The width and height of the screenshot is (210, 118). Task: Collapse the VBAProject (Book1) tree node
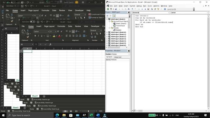click(107, 19)
